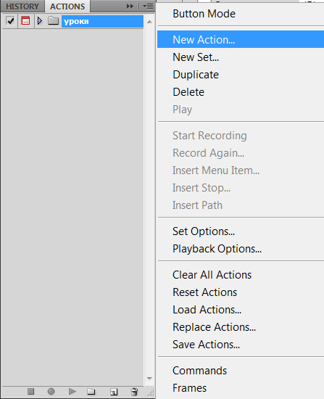Open the Actions panel flyout menu button

pyautogui.click(x=148, y=6)
